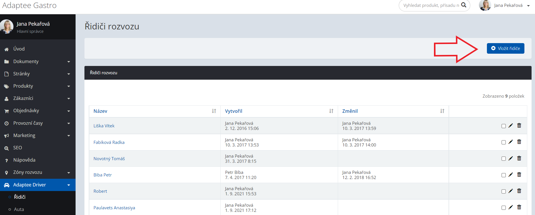The image size is (535, 215).
Task: Open the Jana Pekařová user dropdown arrow
Action: tap(528, 6)
